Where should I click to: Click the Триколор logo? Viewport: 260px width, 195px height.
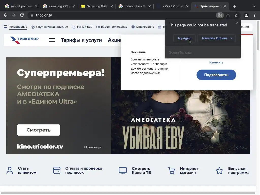24,40
